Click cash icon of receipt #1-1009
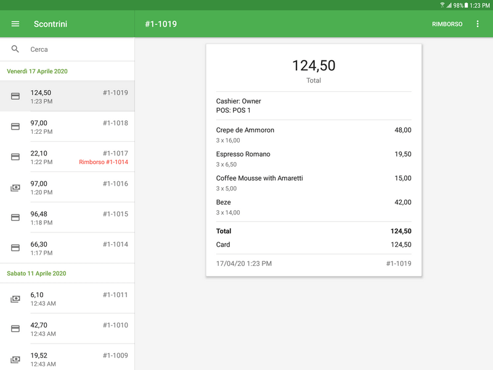493x370 pixels. (15, 359)
